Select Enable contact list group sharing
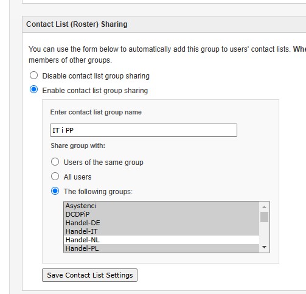 [x=33, y=89]
